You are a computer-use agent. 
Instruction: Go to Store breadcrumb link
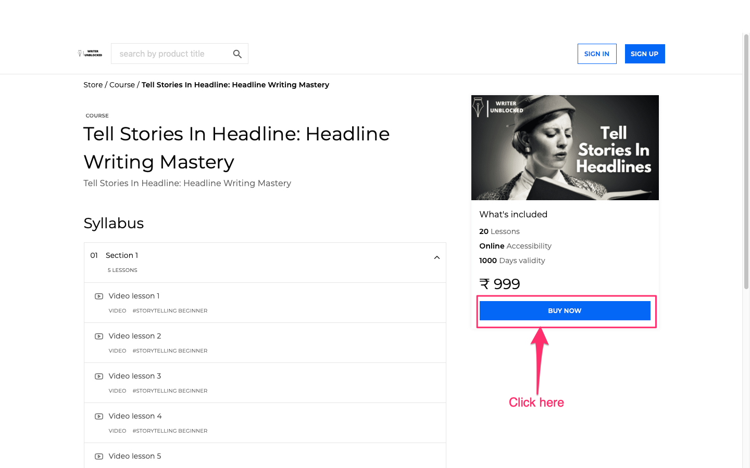93,85
